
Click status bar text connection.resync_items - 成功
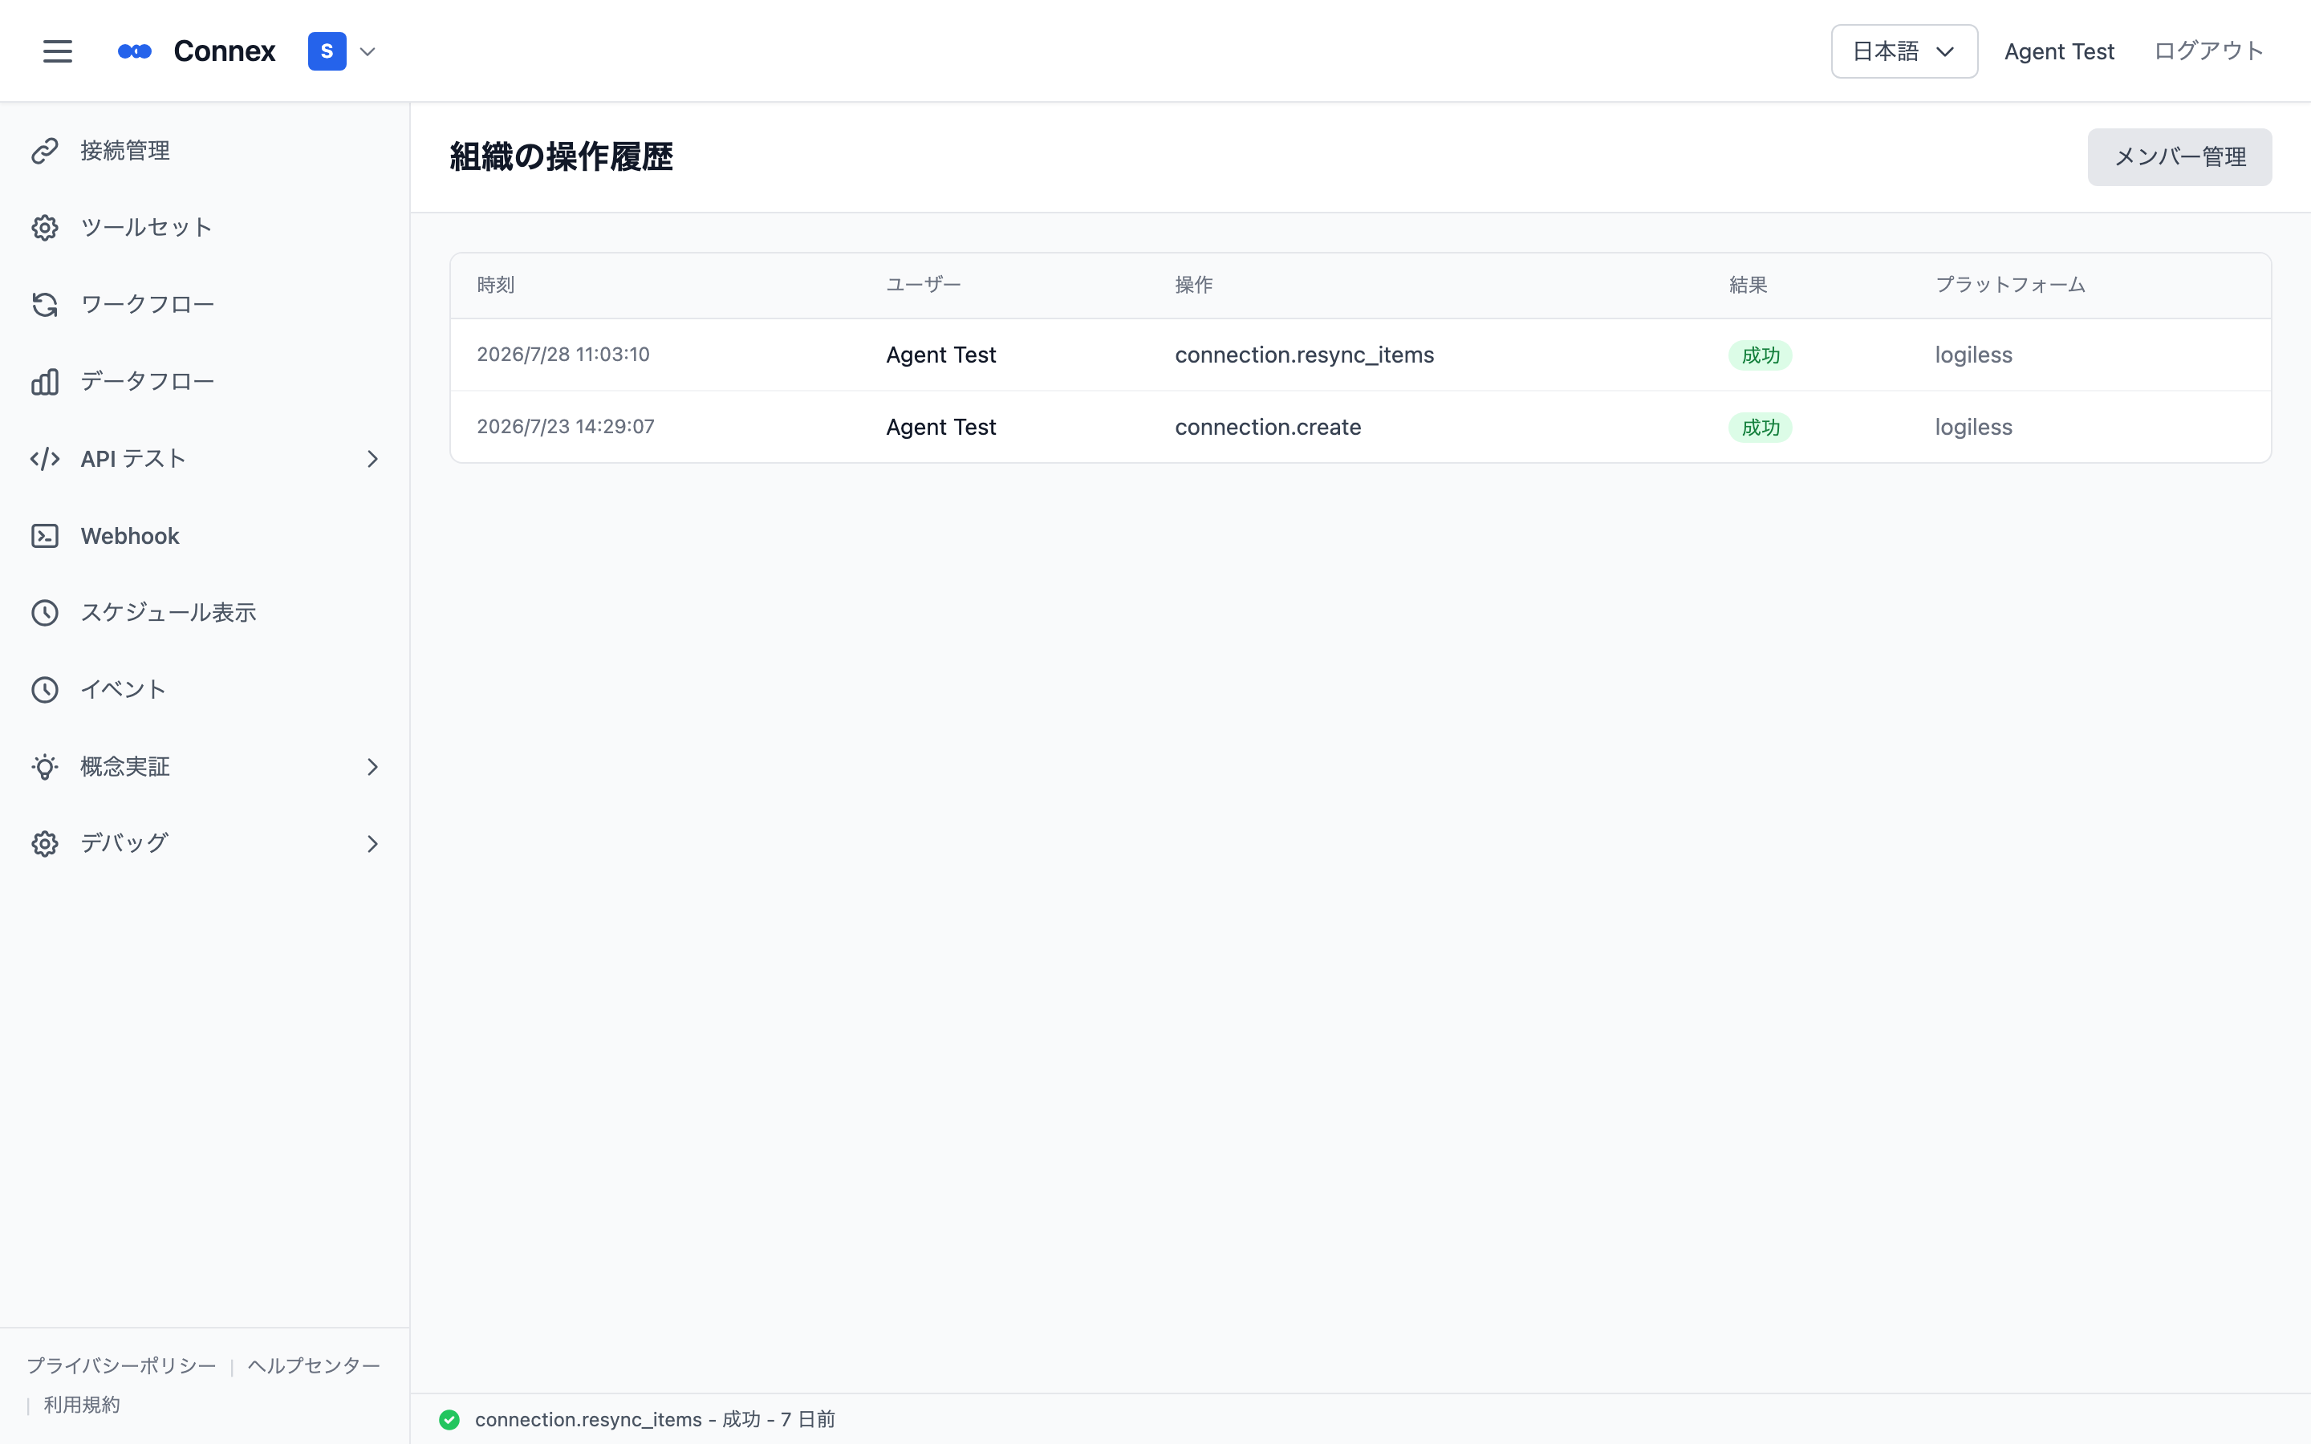click(618, 1420)
